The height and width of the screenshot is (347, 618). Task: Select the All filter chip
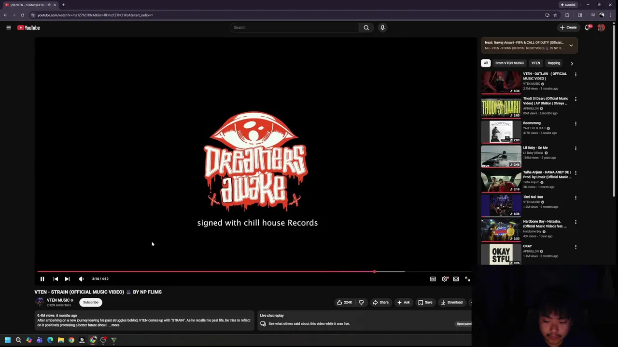click(x=486, y=63)
